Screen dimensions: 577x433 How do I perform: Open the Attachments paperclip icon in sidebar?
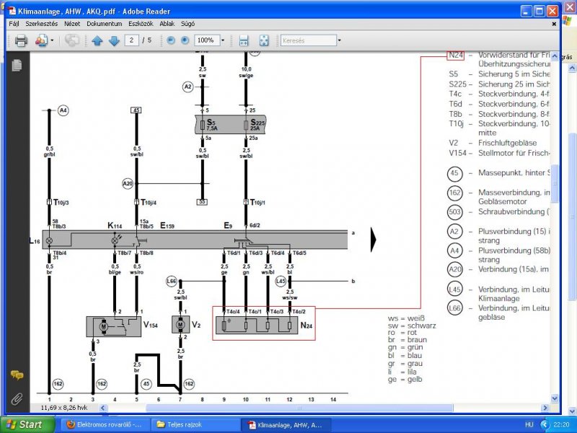pyautogui.click(x=17, y=399)
